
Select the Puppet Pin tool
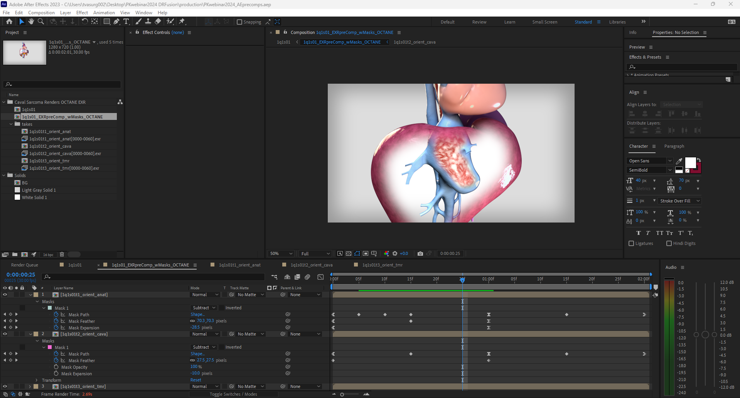pyautogui.click(x=182, y=22)
